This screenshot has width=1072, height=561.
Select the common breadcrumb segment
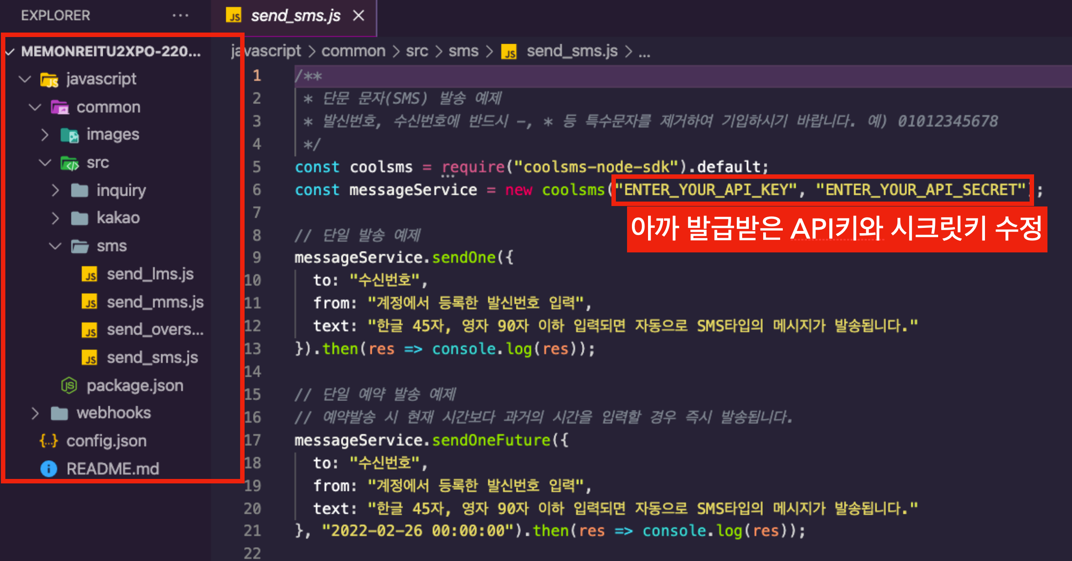[x=353, y=51]
